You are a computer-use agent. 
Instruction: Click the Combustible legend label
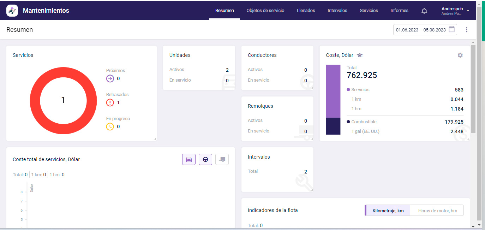coord(364,122)
